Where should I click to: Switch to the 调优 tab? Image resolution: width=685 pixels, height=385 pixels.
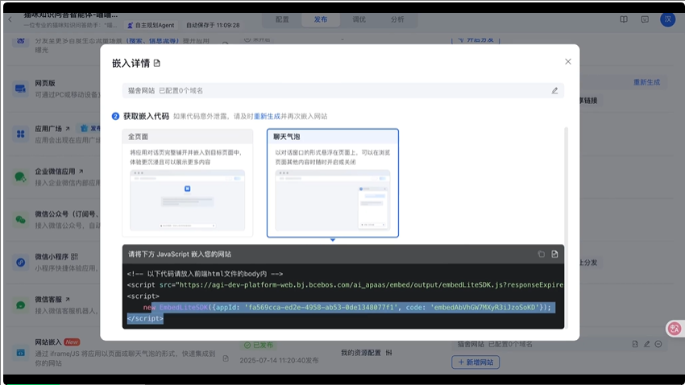[359, 19]
